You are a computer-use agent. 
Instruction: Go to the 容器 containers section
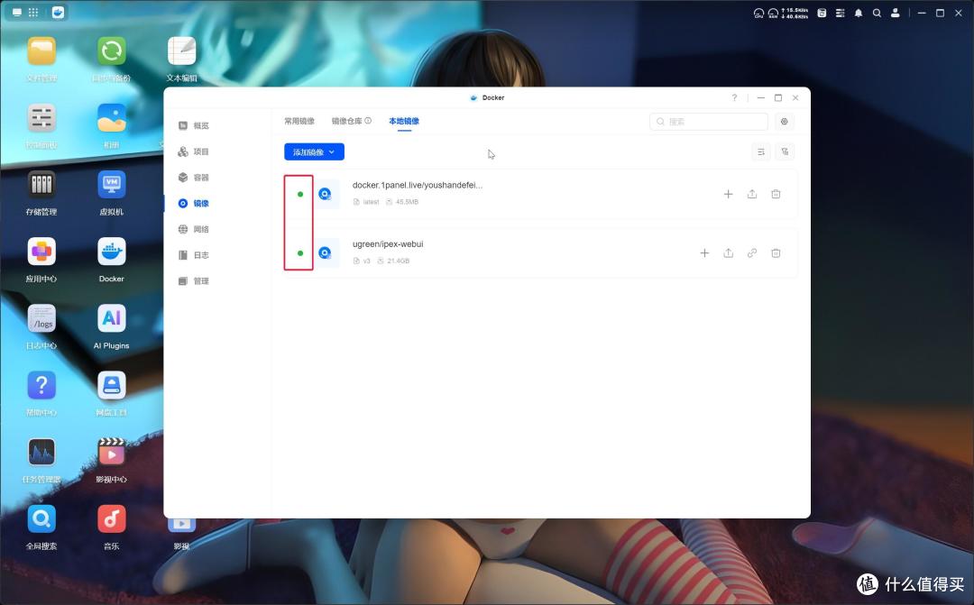point(194,178)
